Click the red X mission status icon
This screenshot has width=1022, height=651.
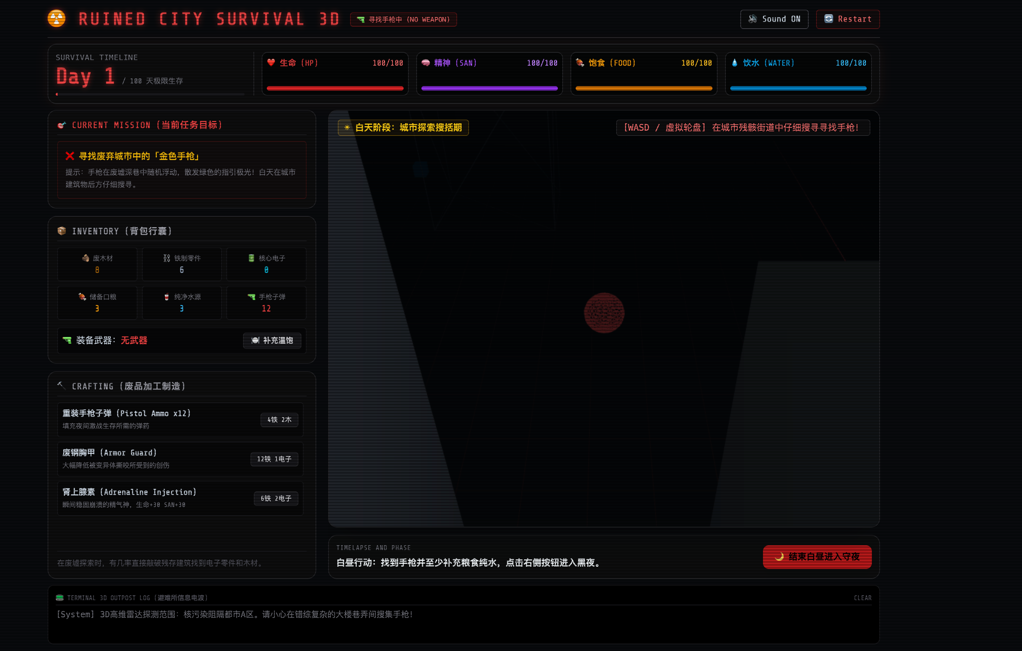click(69, 156)
